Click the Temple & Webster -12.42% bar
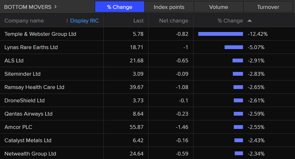The image size is (295, 159). (x=220, y=34)
